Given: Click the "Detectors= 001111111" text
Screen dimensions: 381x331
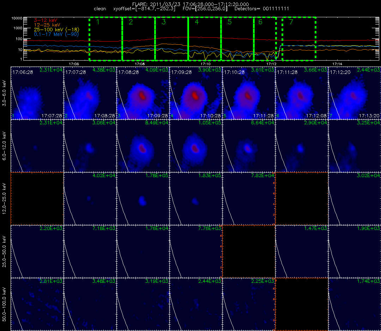Looking at the screenshot, I should pos(262,9).
